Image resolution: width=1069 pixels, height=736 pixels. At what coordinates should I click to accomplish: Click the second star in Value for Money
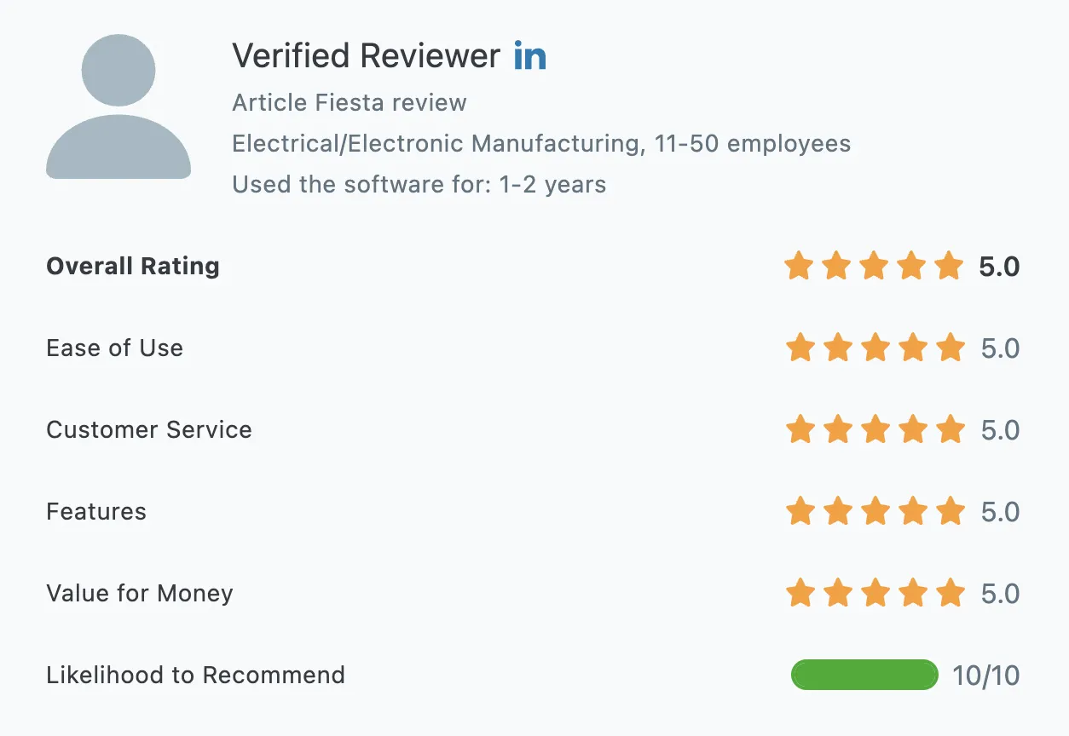[837, 594]
